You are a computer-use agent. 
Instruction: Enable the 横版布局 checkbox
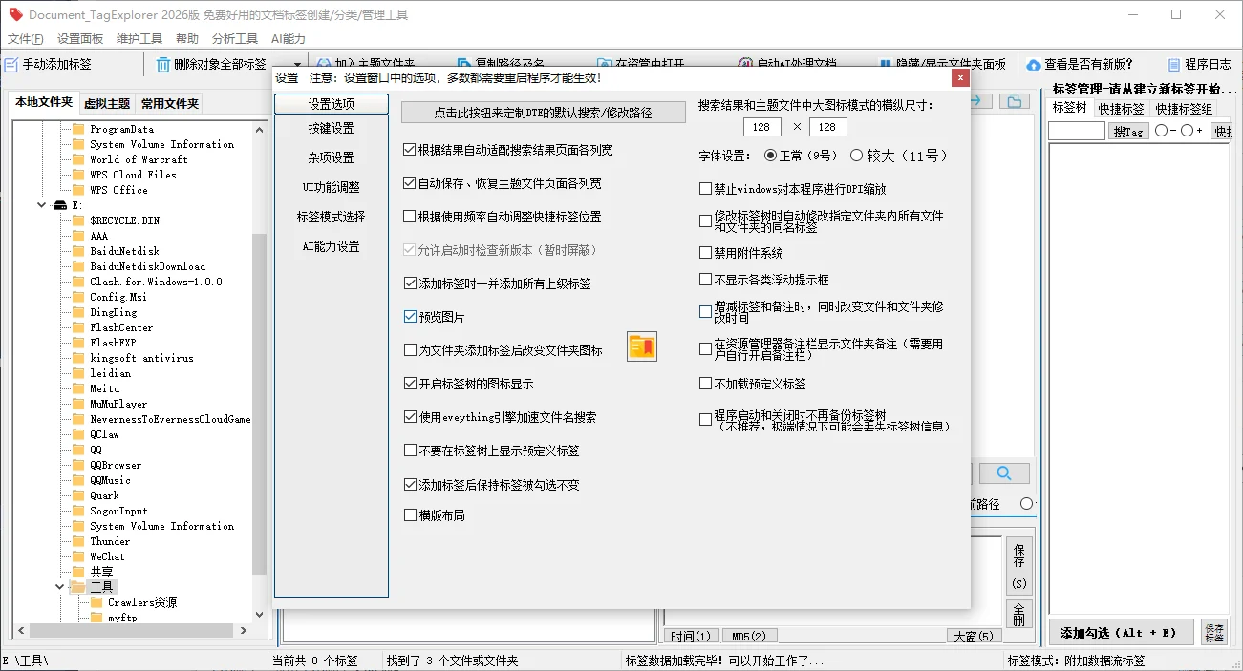[x=410, y=515]
